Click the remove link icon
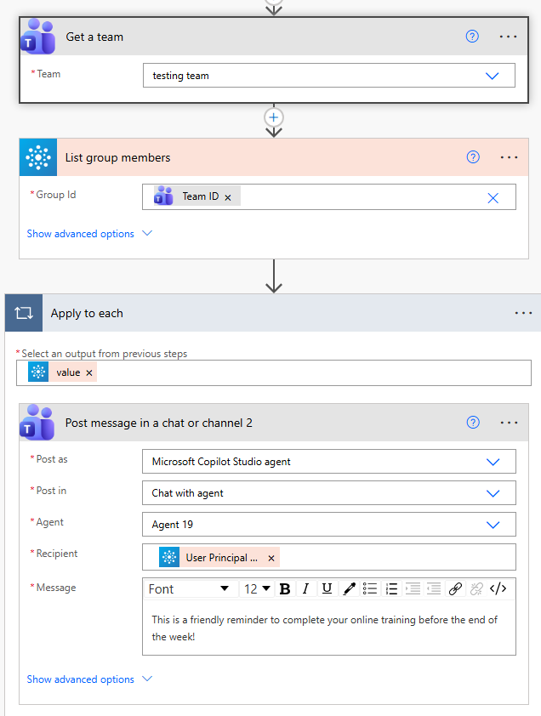541x716 pixels. (476, 589)
